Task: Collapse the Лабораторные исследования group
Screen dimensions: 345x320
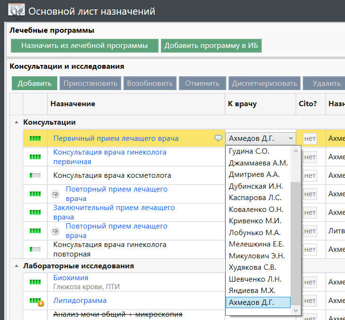Action: click(17, 266)
